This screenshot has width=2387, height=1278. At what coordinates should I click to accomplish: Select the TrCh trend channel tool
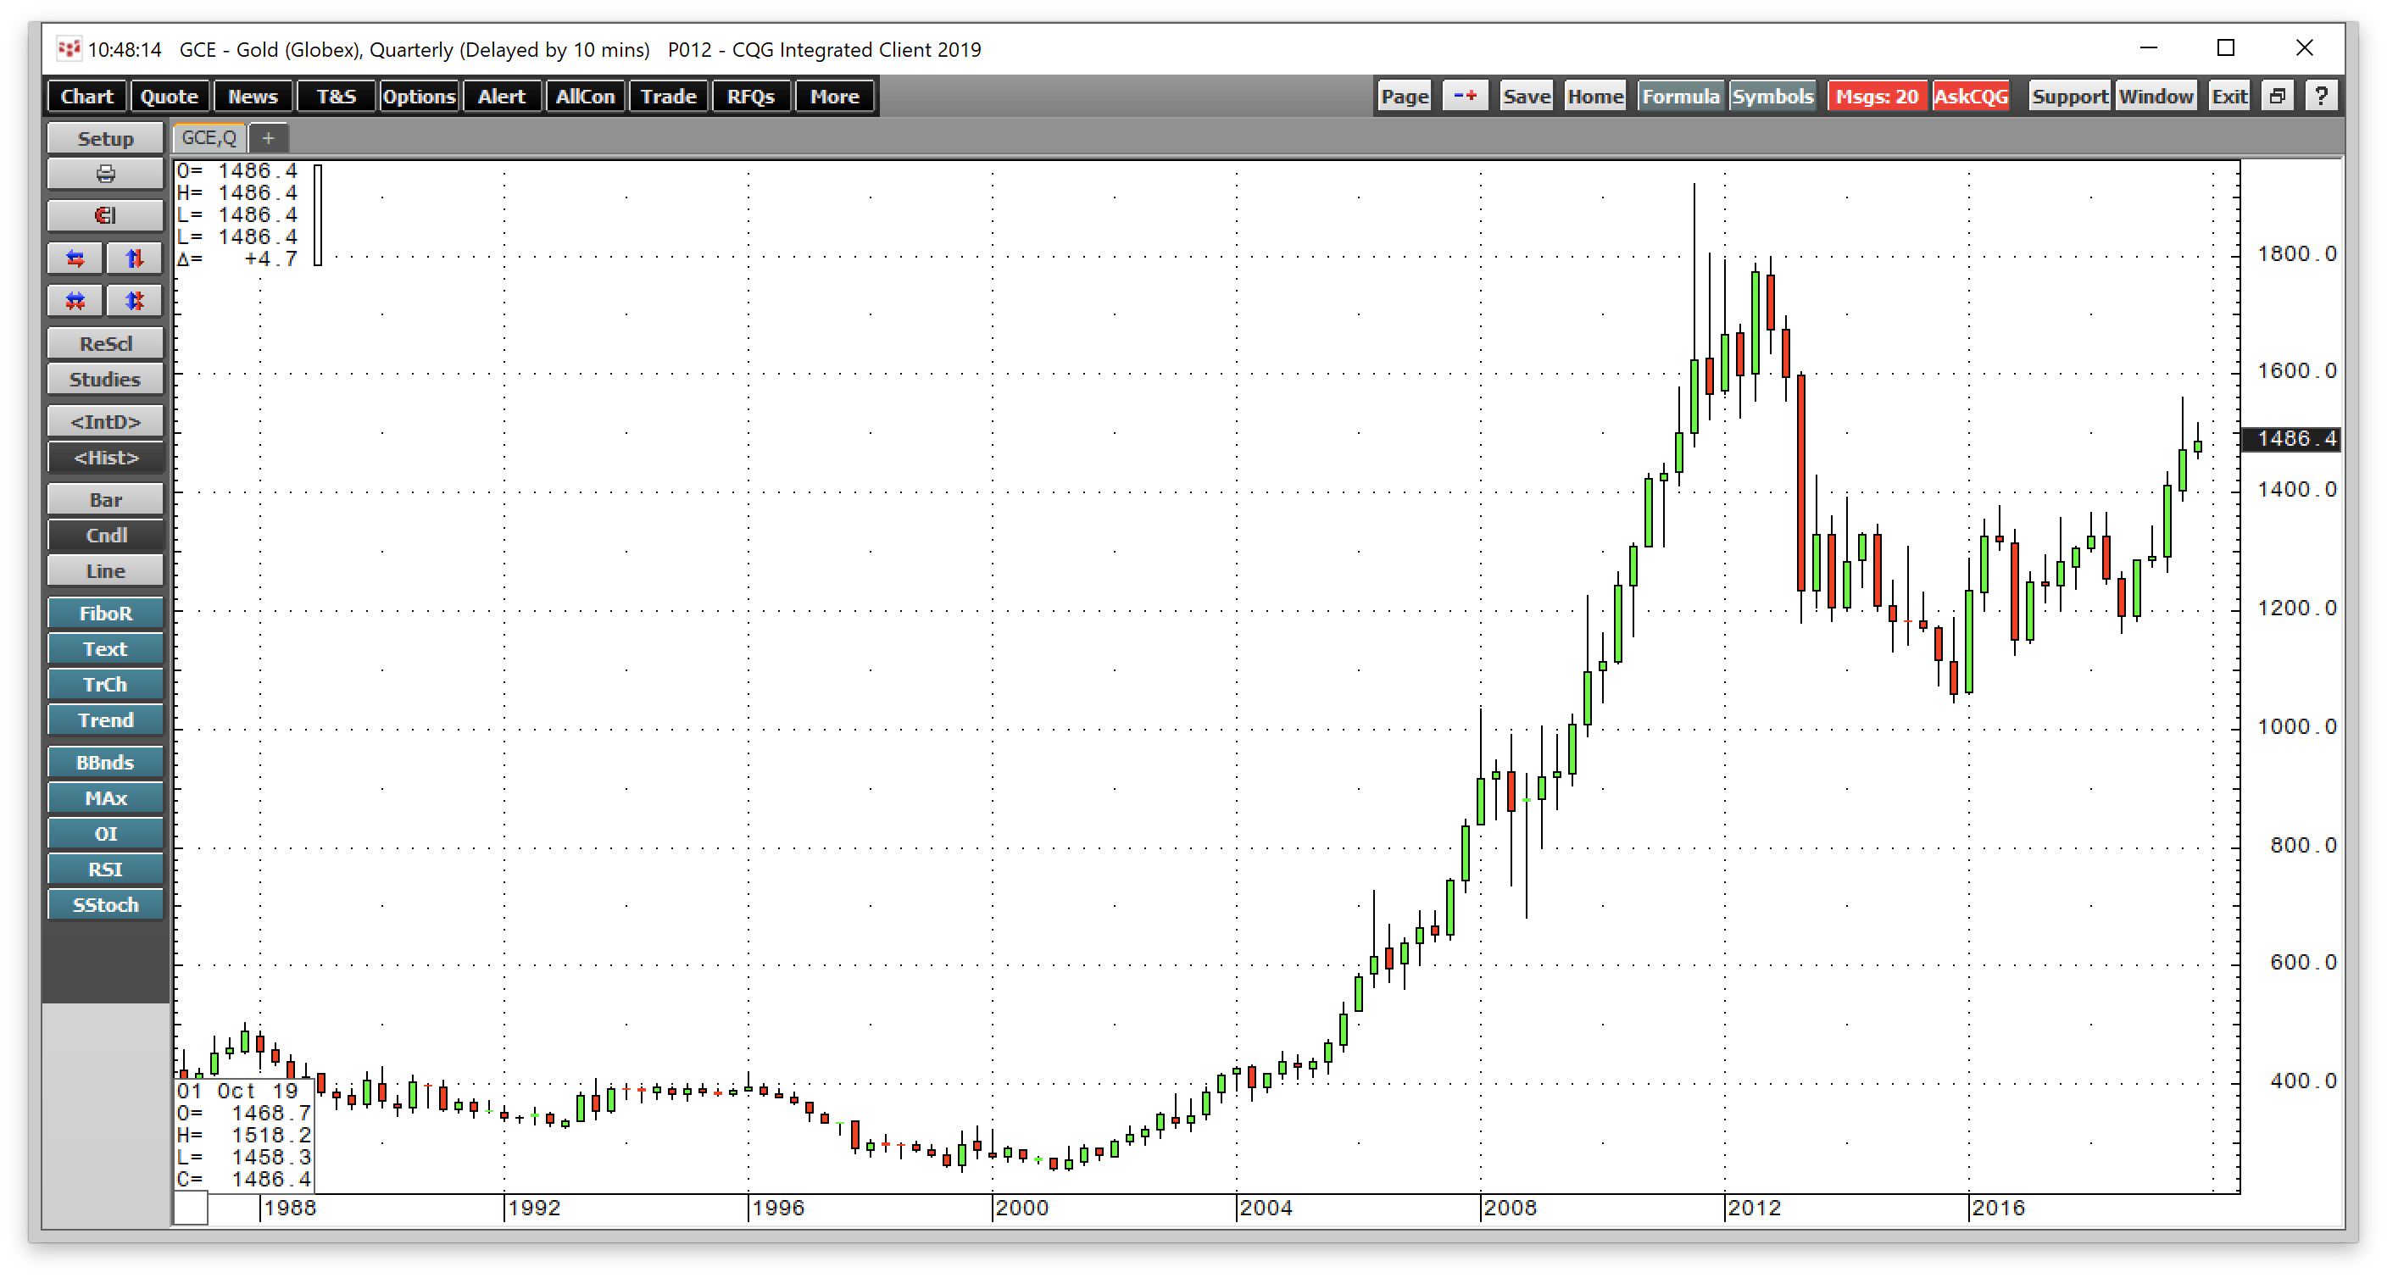(106, 684)
